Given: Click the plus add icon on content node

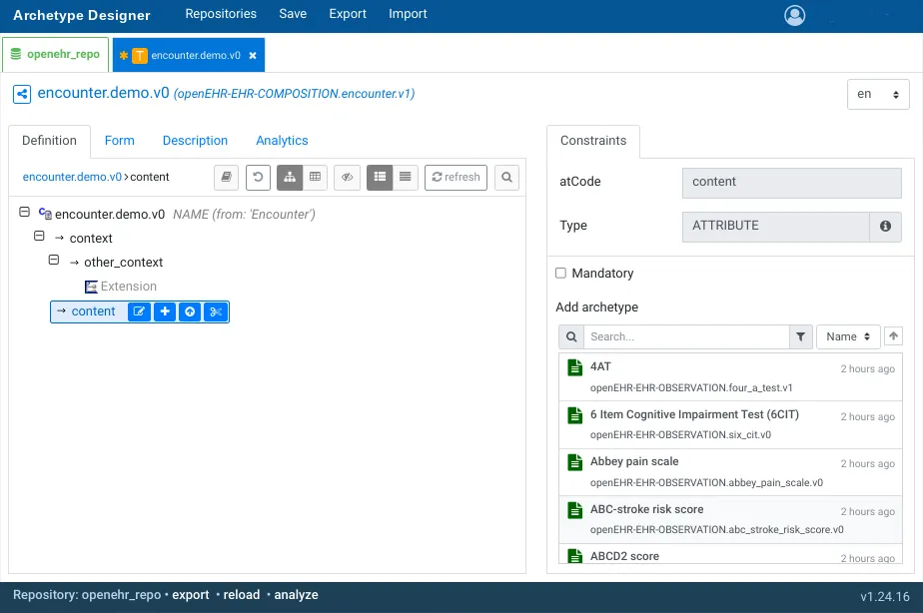Looking at the screenshot, I should [165, 311].
